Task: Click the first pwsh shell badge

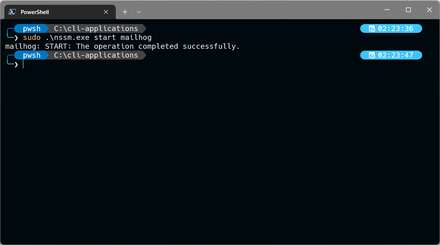Action: 31,28
